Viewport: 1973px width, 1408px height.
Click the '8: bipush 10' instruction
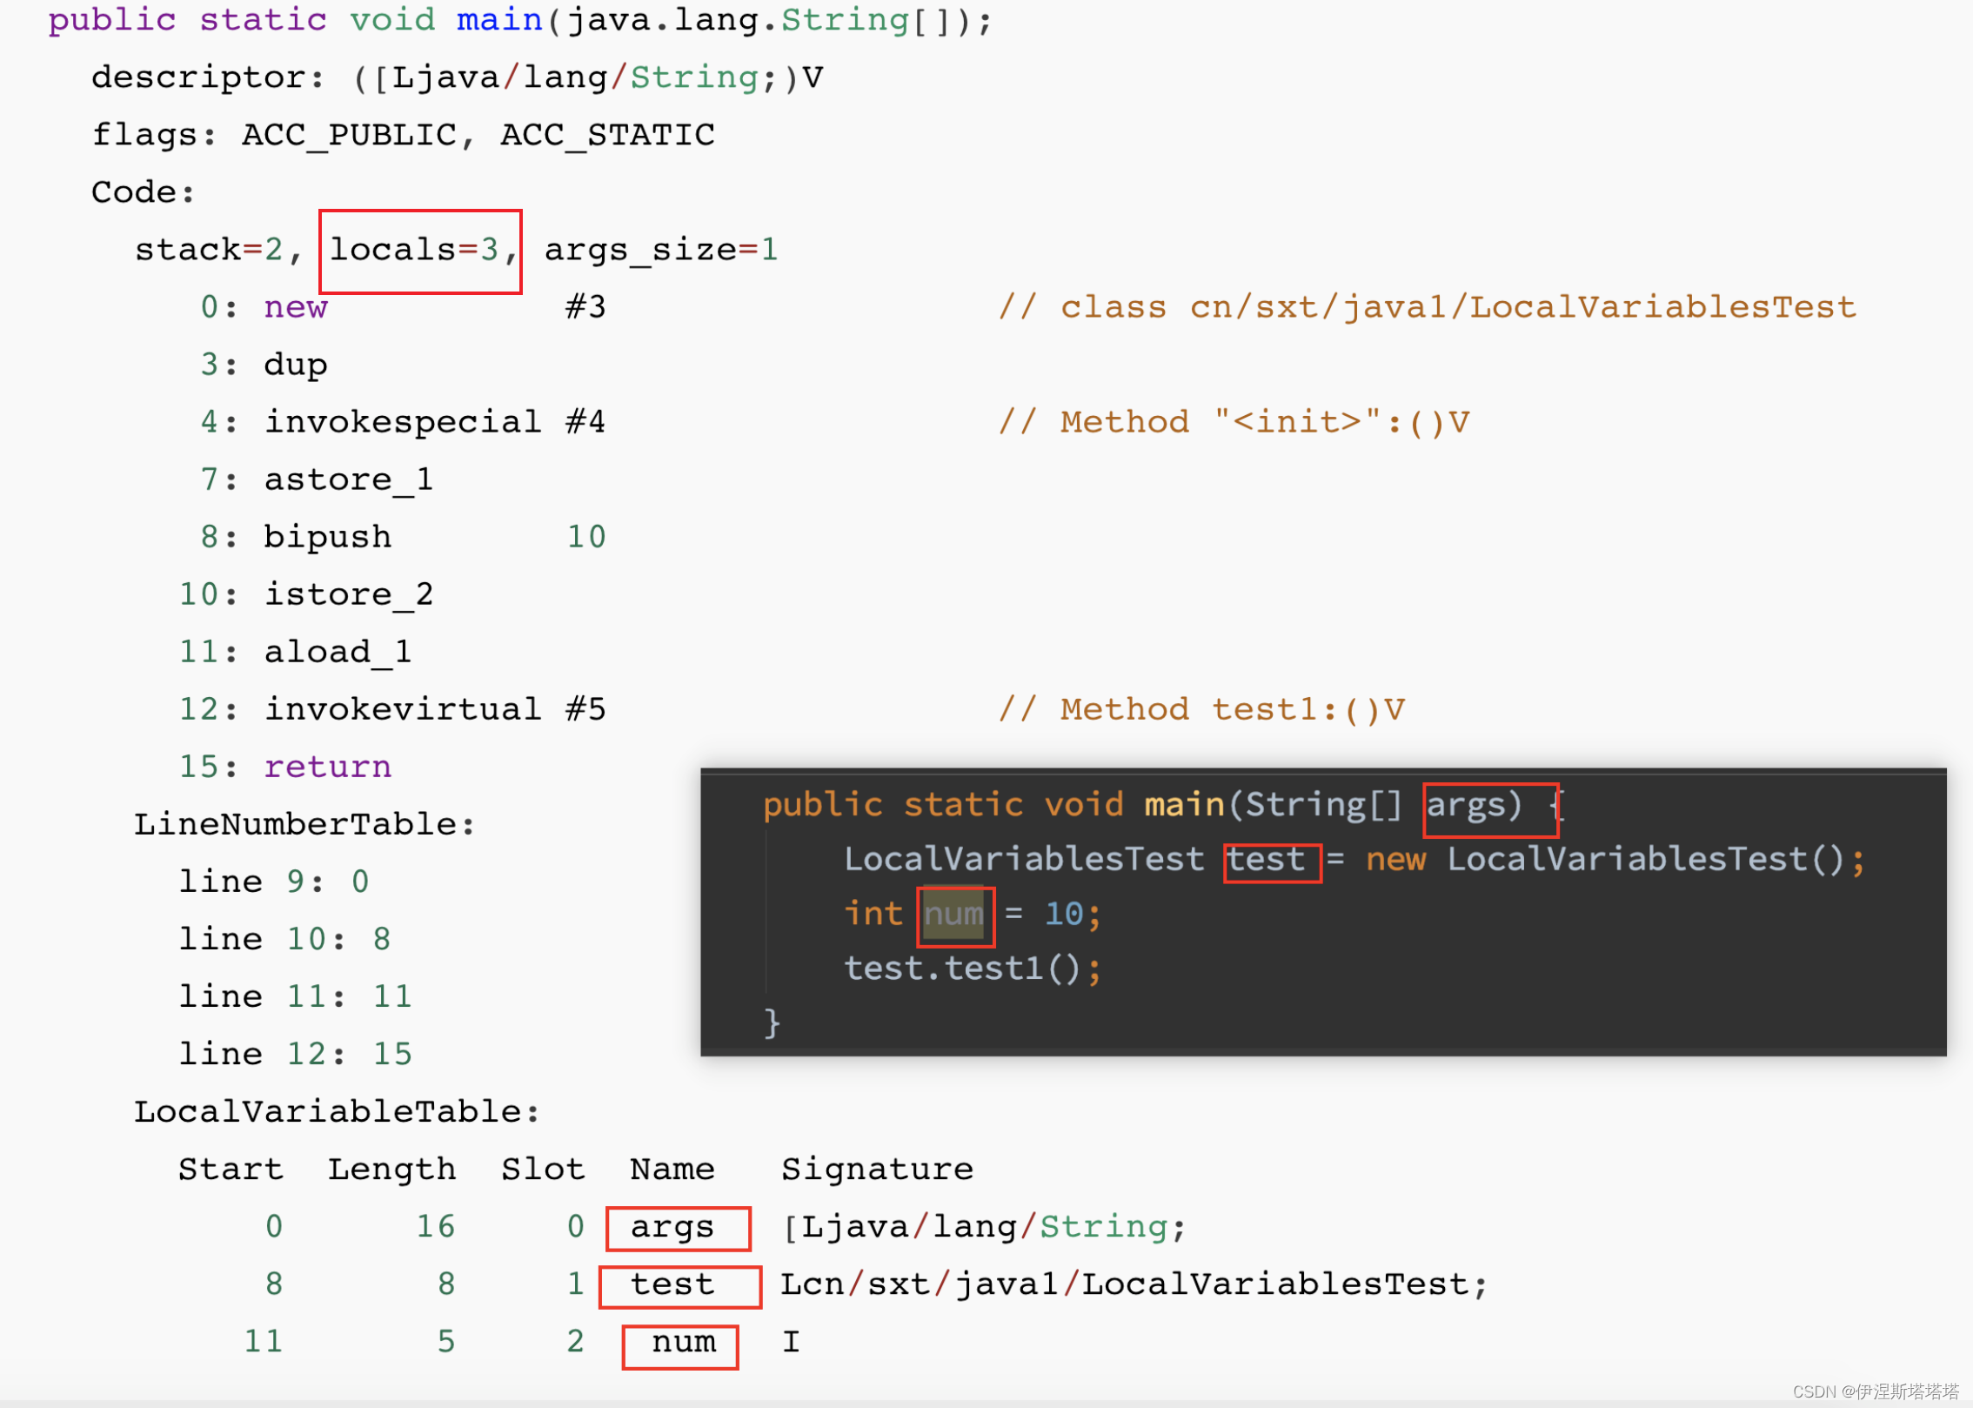[403, 537]
